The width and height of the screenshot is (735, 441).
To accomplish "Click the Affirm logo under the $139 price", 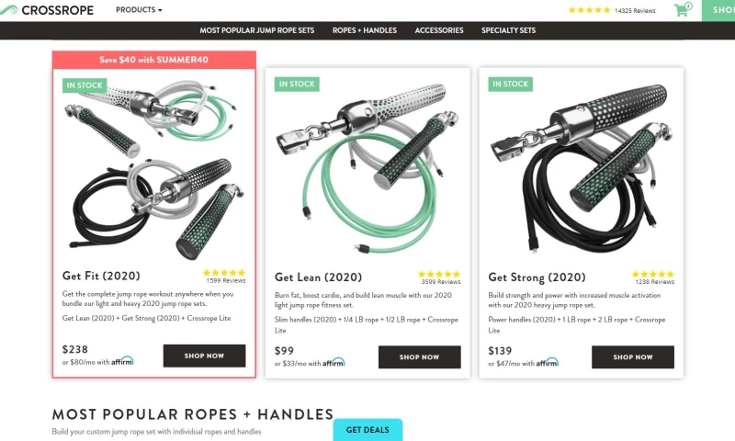I will click(547, 363).
